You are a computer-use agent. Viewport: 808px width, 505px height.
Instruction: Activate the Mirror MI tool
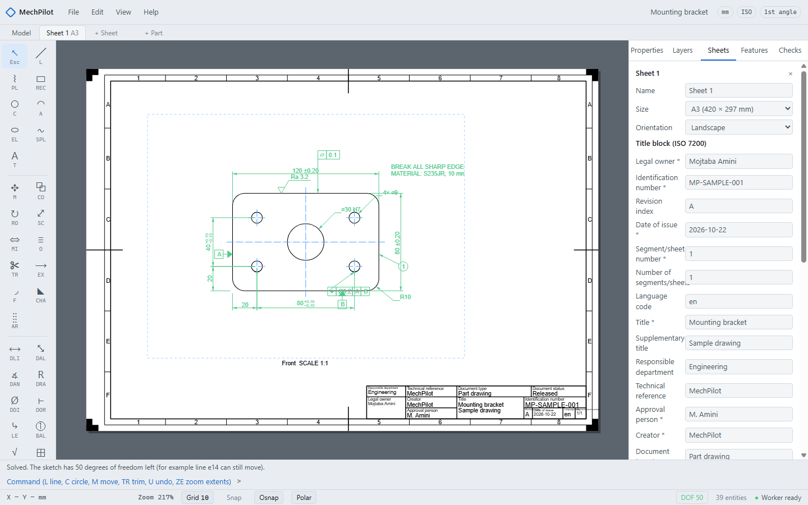(15, 244)
